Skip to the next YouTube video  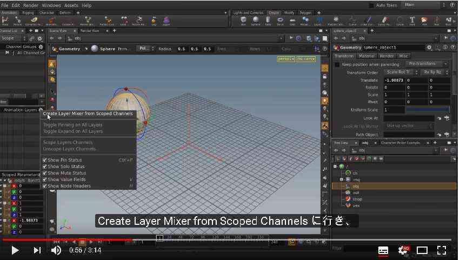(37, 250)
